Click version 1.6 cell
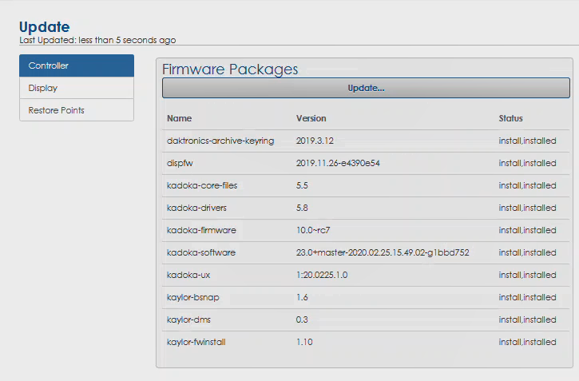The width and height of the screenshot is (579, 381). pyautogui.click(x=302, y=297)
